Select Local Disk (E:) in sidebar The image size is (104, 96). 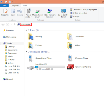[x=12, y=73]
